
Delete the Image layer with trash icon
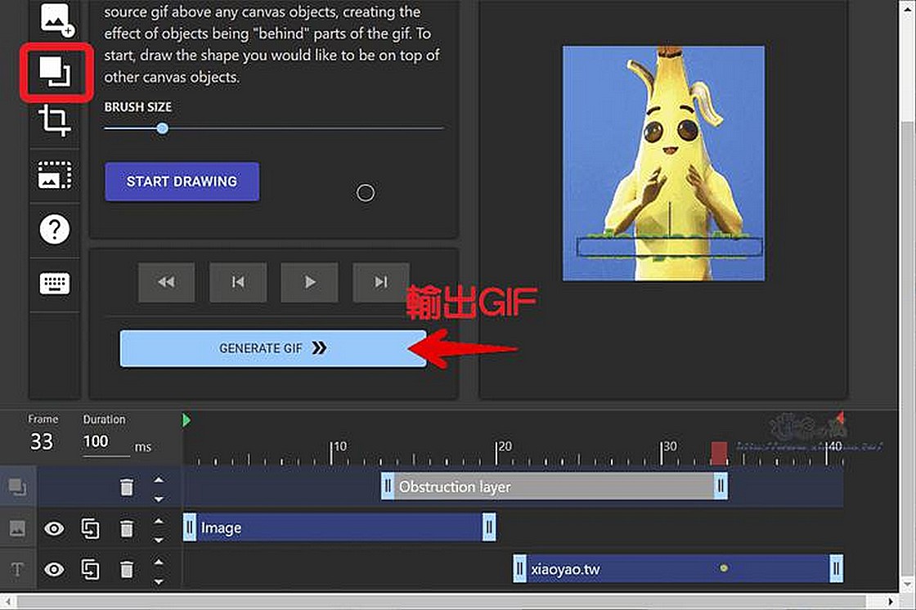point(127,529)
